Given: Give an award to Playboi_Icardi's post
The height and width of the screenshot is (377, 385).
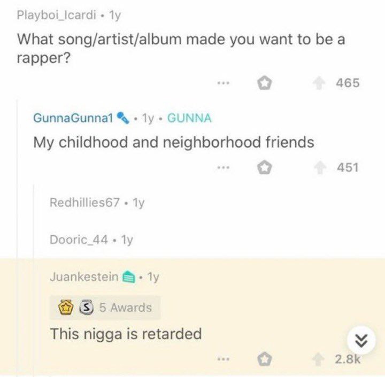Looking at the screenshot, I should click(264, 83).
